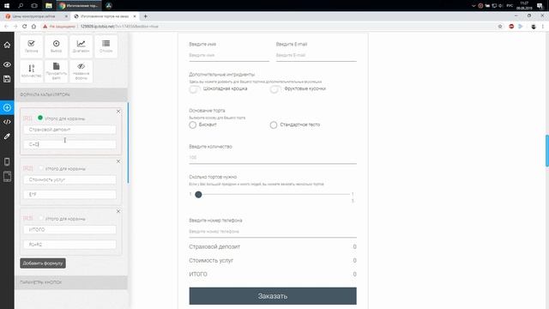The height and width of the screenshot is (309, 549).
Task: Click the R2 formula name field Стоимость услуг
Action: [x=69, y=179]
